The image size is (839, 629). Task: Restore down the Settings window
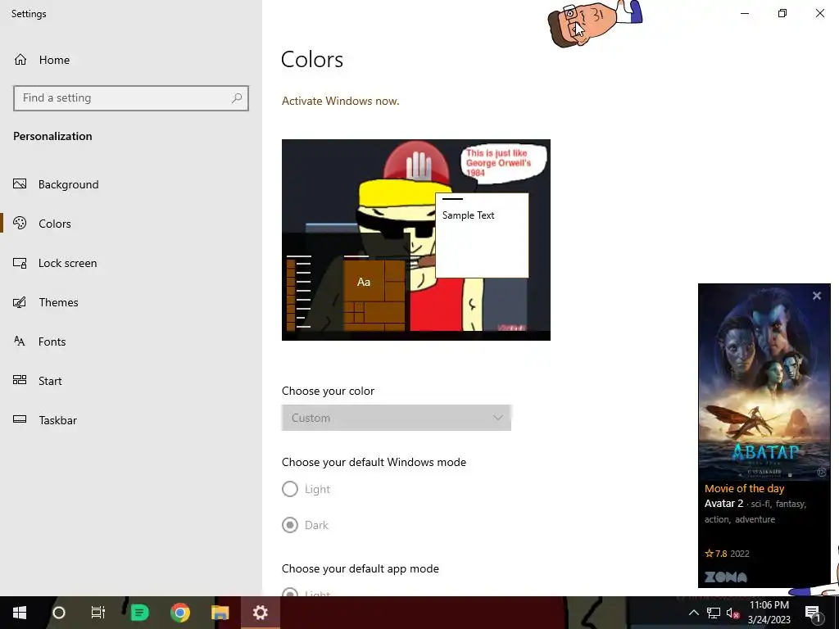pos(782,13)
